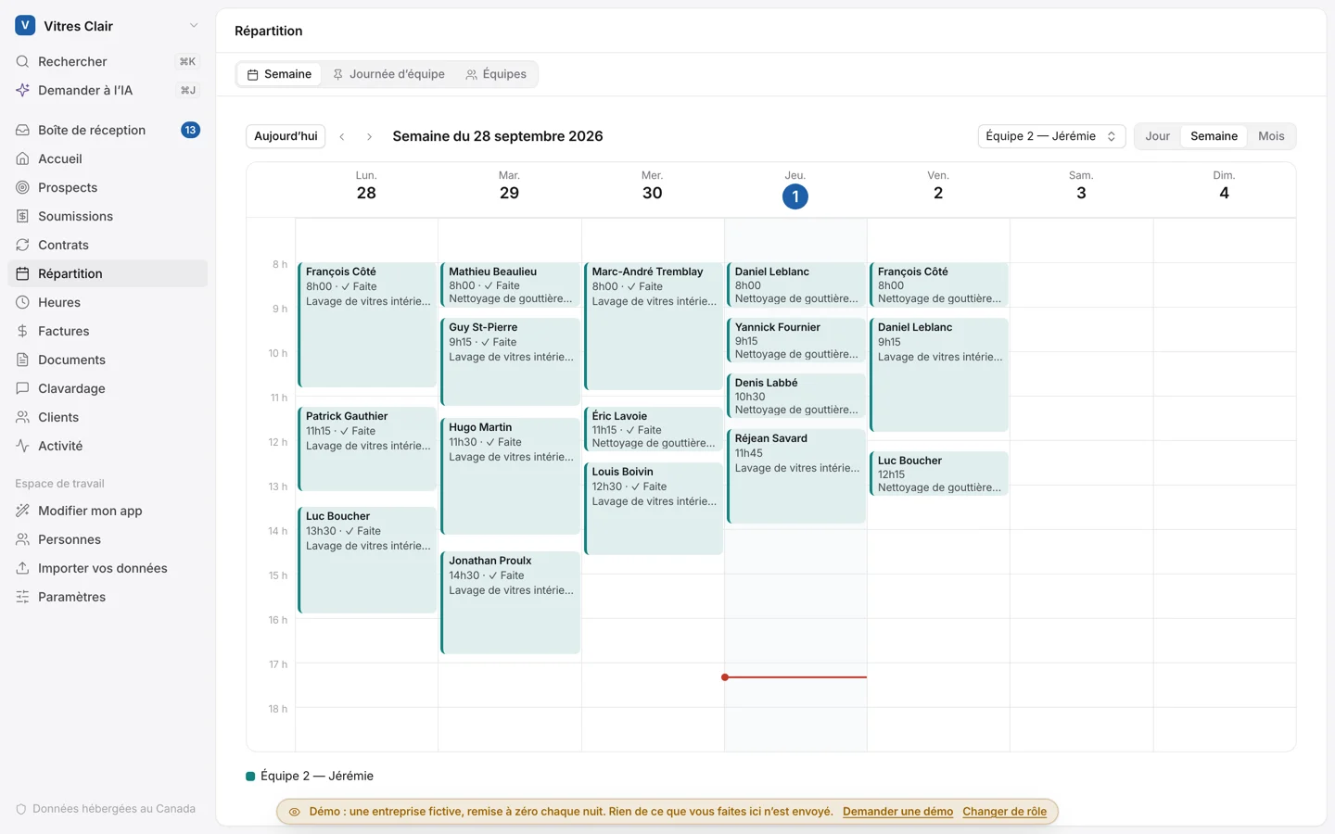The width and height of the screenshot is (1335, 834).
Task: Follow the Demander une démo link
Action: pos(897,812)
